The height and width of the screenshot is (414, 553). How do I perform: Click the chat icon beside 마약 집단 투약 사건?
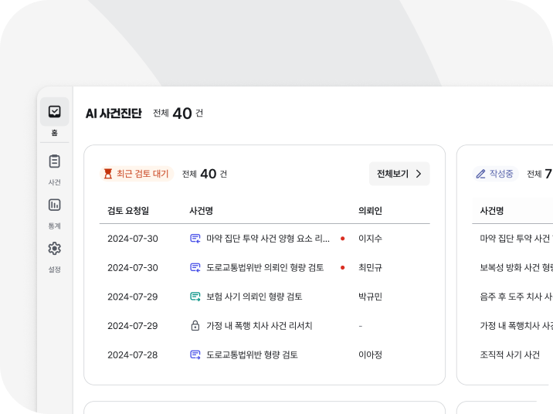[195, 239]
